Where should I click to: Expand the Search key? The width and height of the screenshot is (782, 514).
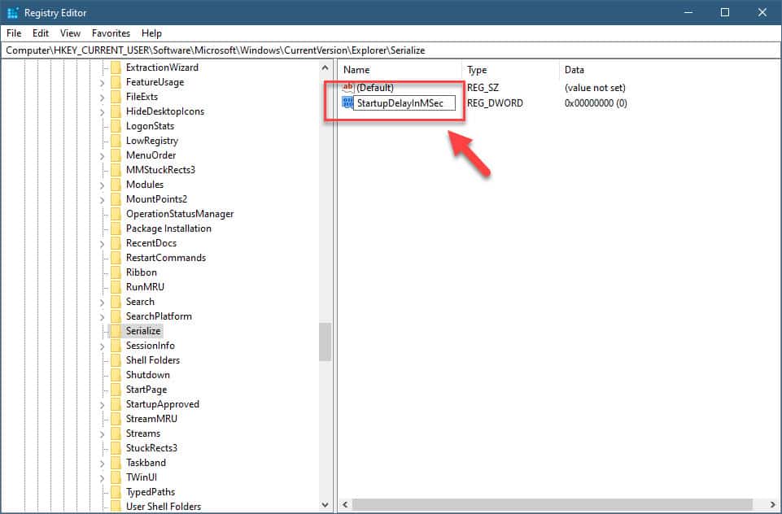tap(103, 302)
